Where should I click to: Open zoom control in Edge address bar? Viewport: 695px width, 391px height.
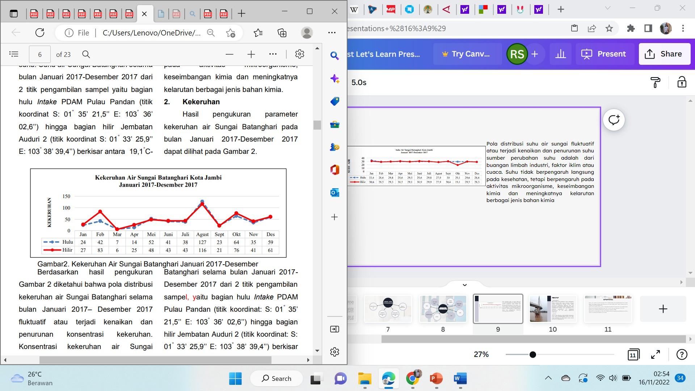[211, 33]
